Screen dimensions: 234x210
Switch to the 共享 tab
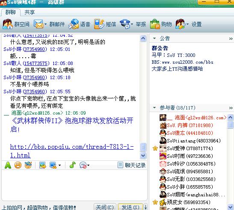30,12
